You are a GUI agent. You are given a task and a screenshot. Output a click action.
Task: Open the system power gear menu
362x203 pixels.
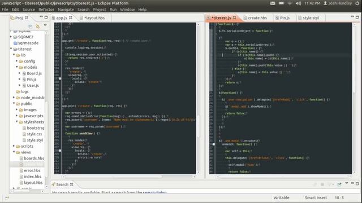[x=357, y=3]
